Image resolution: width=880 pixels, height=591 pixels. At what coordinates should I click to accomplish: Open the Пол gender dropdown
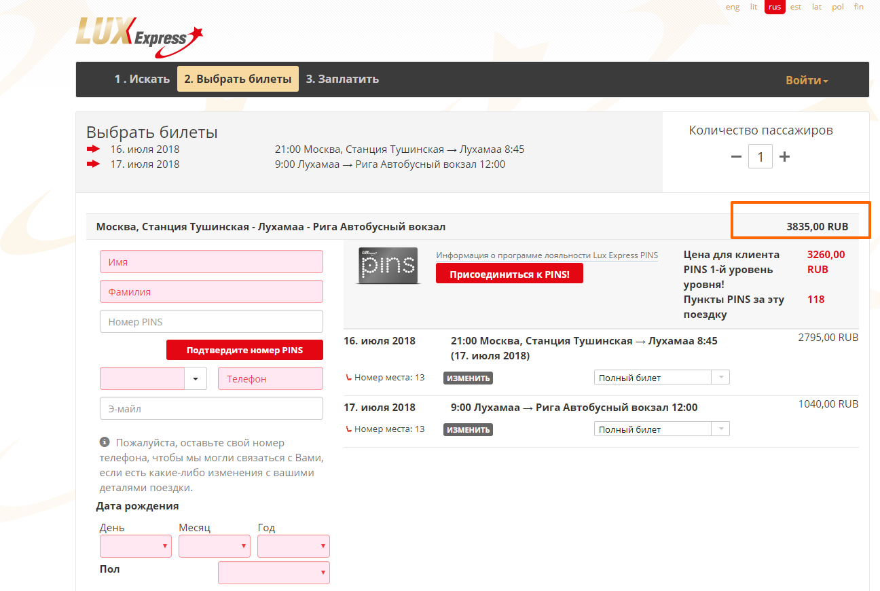point(274,573)
